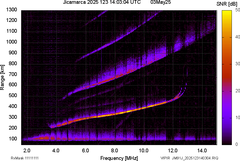Click the 1000 range tick label
Image resolution: width=240 pixels, height=161 pixels.
point(11,42)
